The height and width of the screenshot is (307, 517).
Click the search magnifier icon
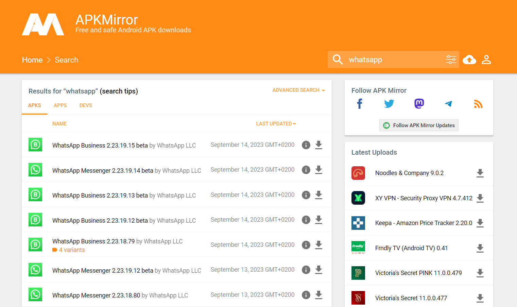338,59
